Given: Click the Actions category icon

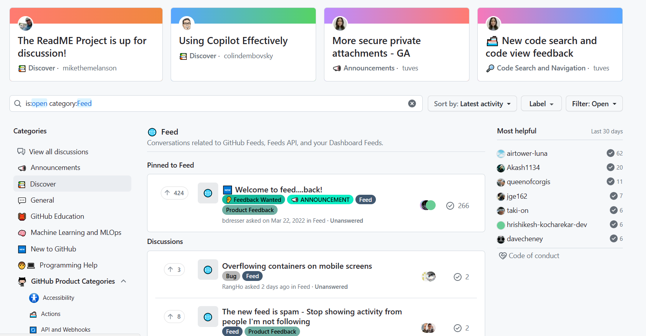Looking at the screenshot, I should [33, 314].
